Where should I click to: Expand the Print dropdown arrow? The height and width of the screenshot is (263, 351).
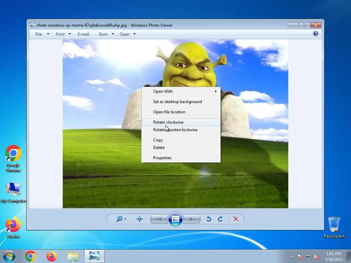pyautogui.click(x=70, y=34)
